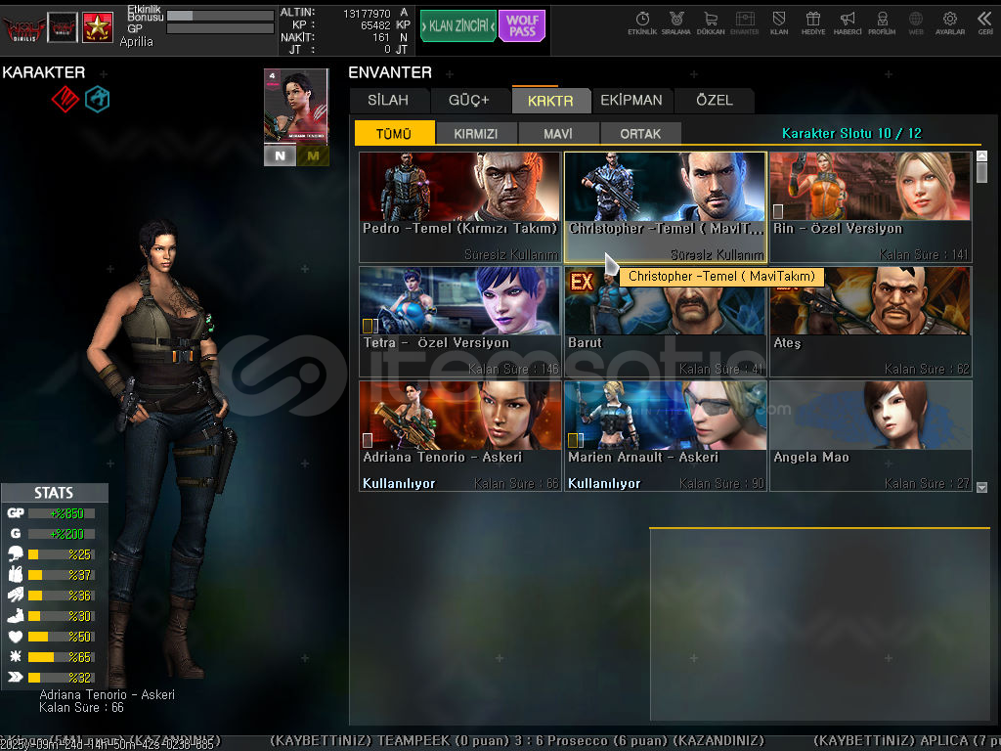Click the blue runner team icon under Karakter
The image size is (1001, 751).
click(98, 99)
